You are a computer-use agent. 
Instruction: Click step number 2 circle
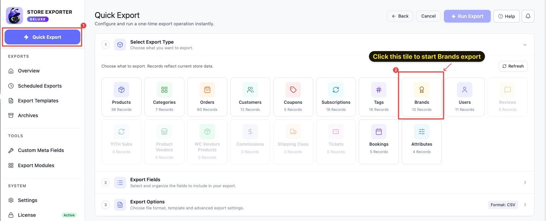pyautogui.click(x=106, y=183)
